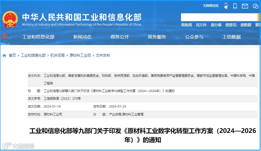Click the red e logo icon
261x151 pixels.
(x=5, y=37)
